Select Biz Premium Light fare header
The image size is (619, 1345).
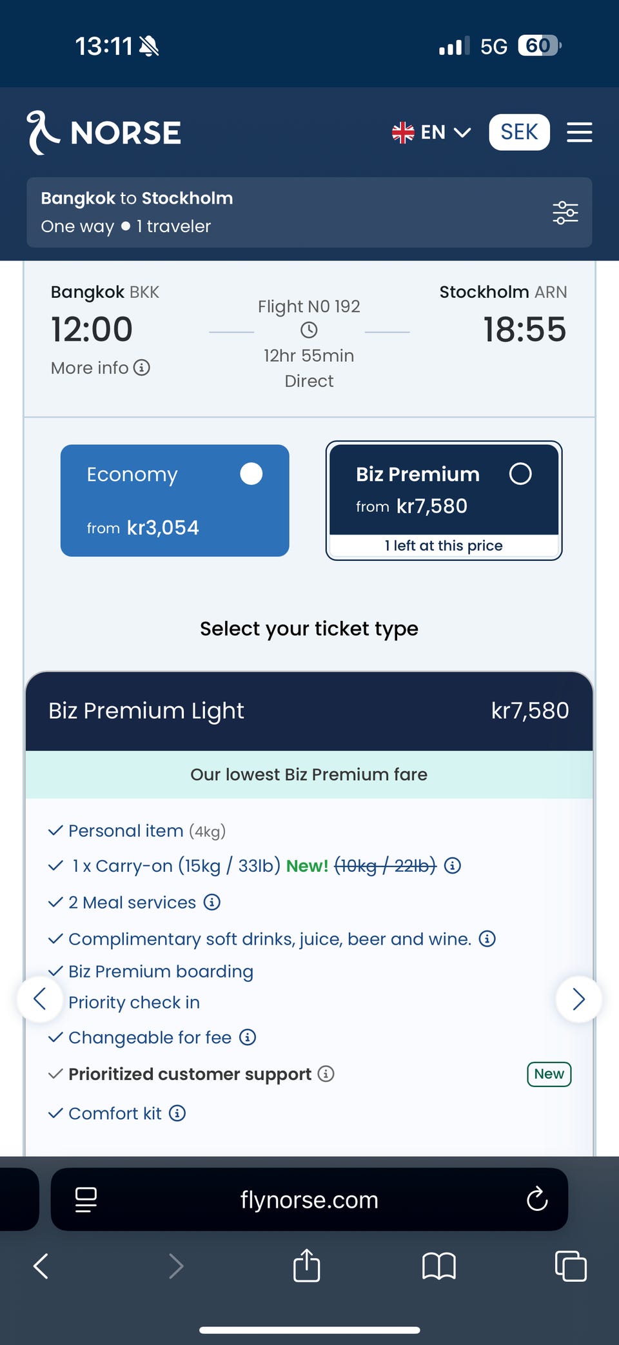[309, 711]
